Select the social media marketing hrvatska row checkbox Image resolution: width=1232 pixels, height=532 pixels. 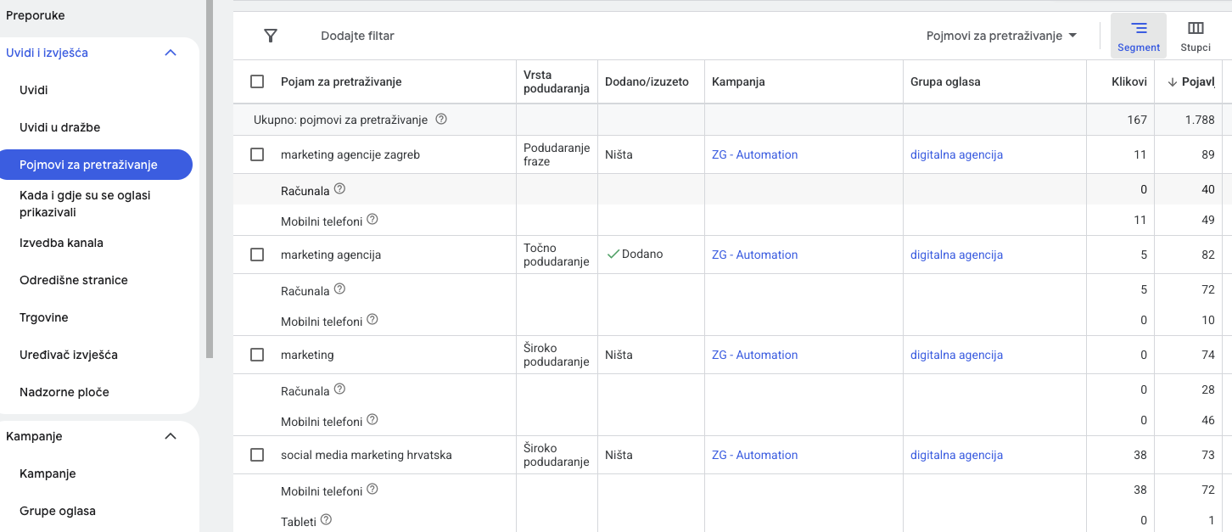click(x=257, y=455)
